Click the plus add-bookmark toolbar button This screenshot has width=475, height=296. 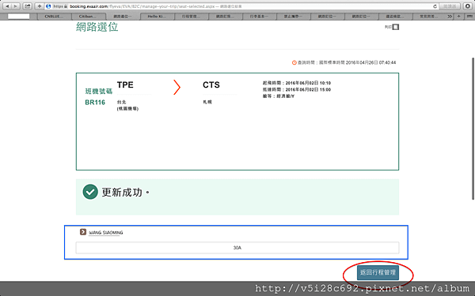click(x=39, y=6)
